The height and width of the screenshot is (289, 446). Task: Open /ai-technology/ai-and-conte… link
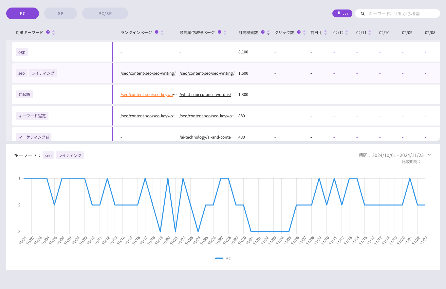pos(207,137)
